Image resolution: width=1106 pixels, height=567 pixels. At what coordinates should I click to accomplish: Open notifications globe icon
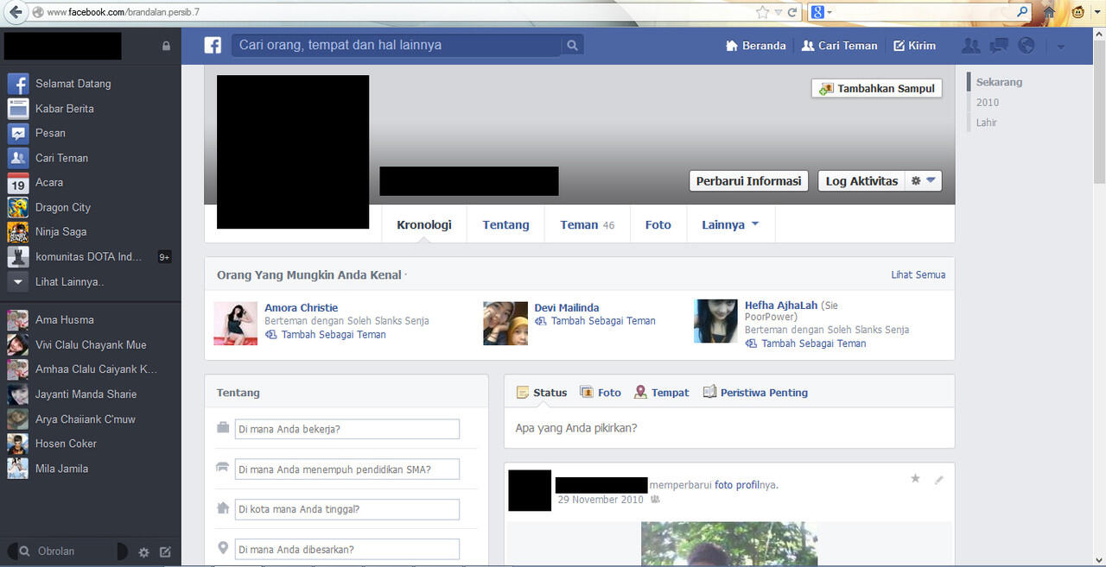point(1027,46)
